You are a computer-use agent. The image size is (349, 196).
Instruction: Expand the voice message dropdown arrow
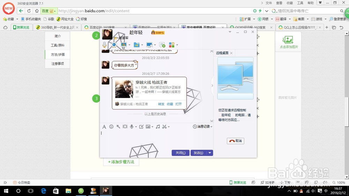tap(136, 127)
